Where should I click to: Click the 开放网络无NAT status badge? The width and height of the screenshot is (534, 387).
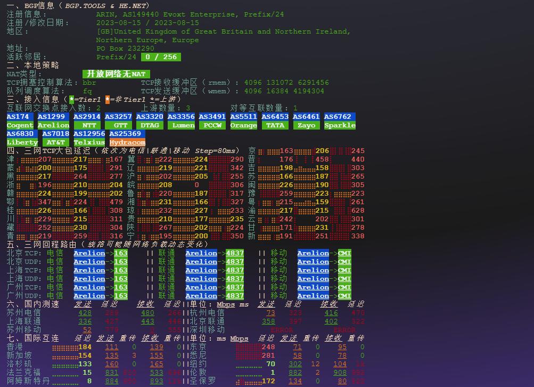pyautogui.click(x=116, y=74)
